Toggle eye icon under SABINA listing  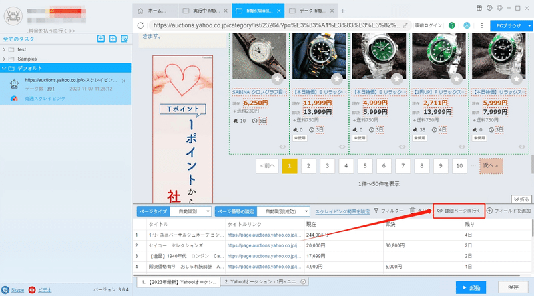(x=282, y=147)
